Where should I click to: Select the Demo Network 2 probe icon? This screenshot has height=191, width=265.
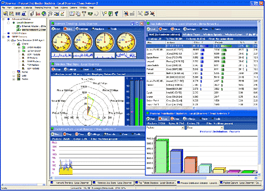[x=19, y=30]
